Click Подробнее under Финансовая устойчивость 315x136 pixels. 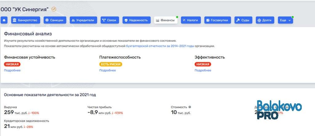tap(12, 70)
